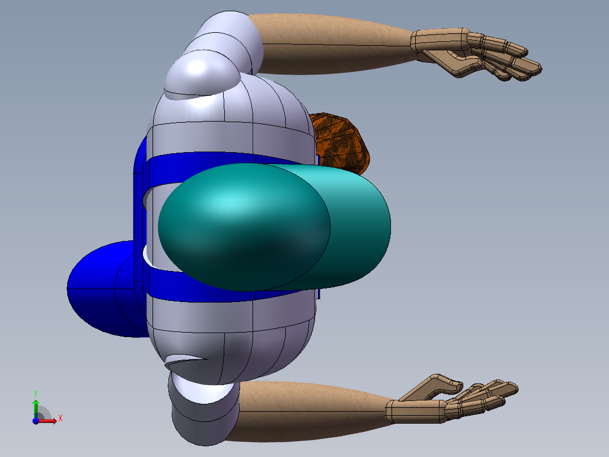Select the blue rounded backpack body

click(105, 288)
